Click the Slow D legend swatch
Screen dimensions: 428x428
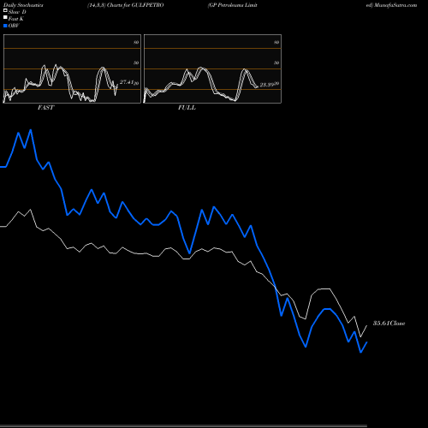pyautogui.click(x=5, y=10)
